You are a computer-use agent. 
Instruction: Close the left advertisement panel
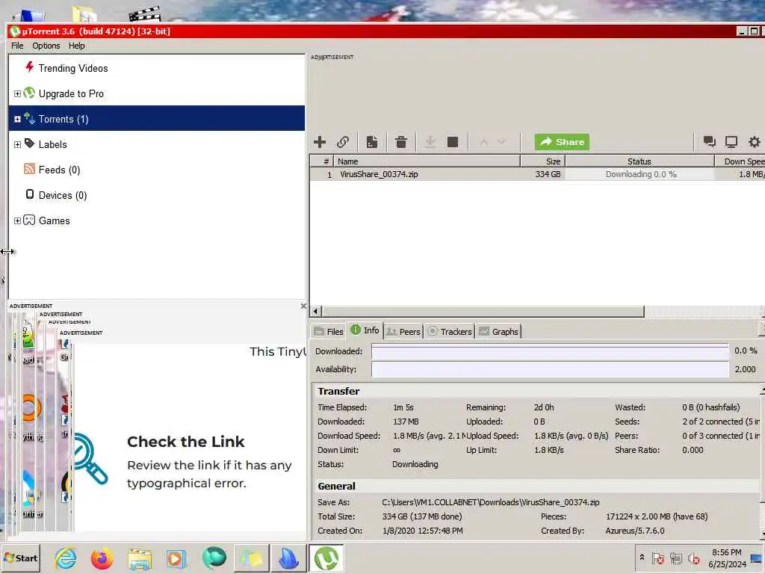(303, 306)
